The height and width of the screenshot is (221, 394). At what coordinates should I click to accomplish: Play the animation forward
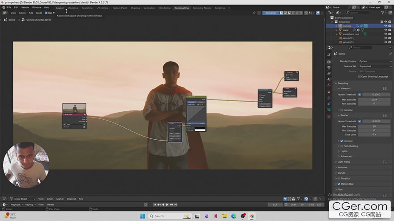[167, 205]
